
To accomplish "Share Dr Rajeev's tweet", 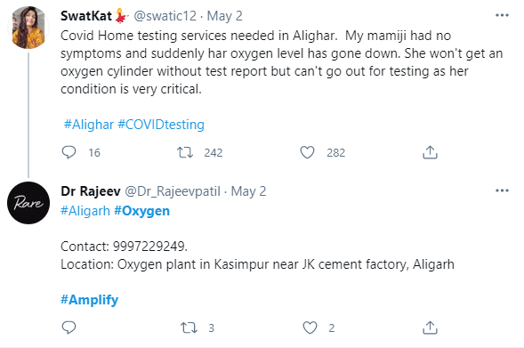I will point(430,328).
